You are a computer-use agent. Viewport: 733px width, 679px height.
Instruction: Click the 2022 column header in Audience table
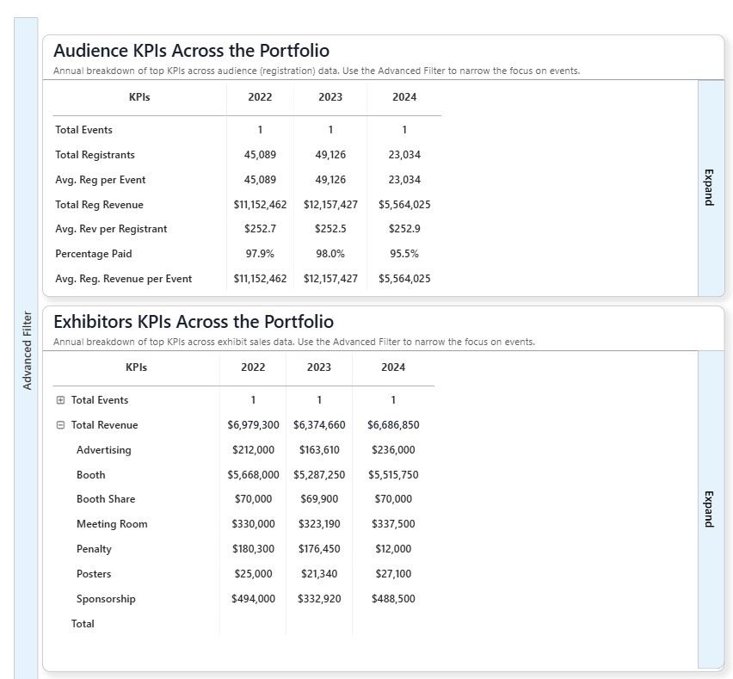[260, 97]
